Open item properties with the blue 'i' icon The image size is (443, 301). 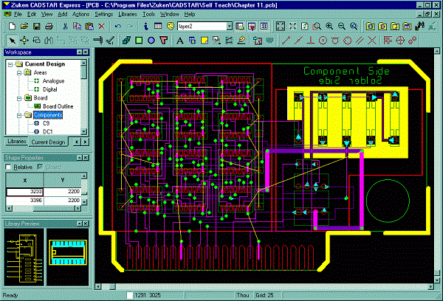coord(145,27)
